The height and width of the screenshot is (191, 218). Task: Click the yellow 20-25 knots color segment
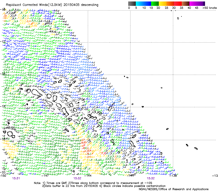[163, 4]
